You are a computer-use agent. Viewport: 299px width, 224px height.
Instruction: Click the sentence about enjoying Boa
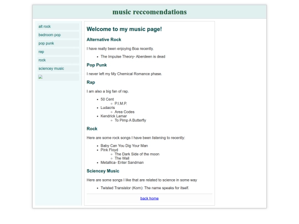click(x=120, y=49)
